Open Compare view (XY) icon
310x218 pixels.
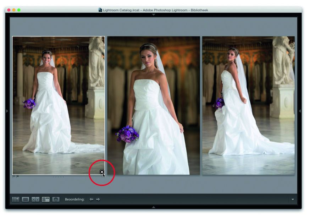point(35,199)
